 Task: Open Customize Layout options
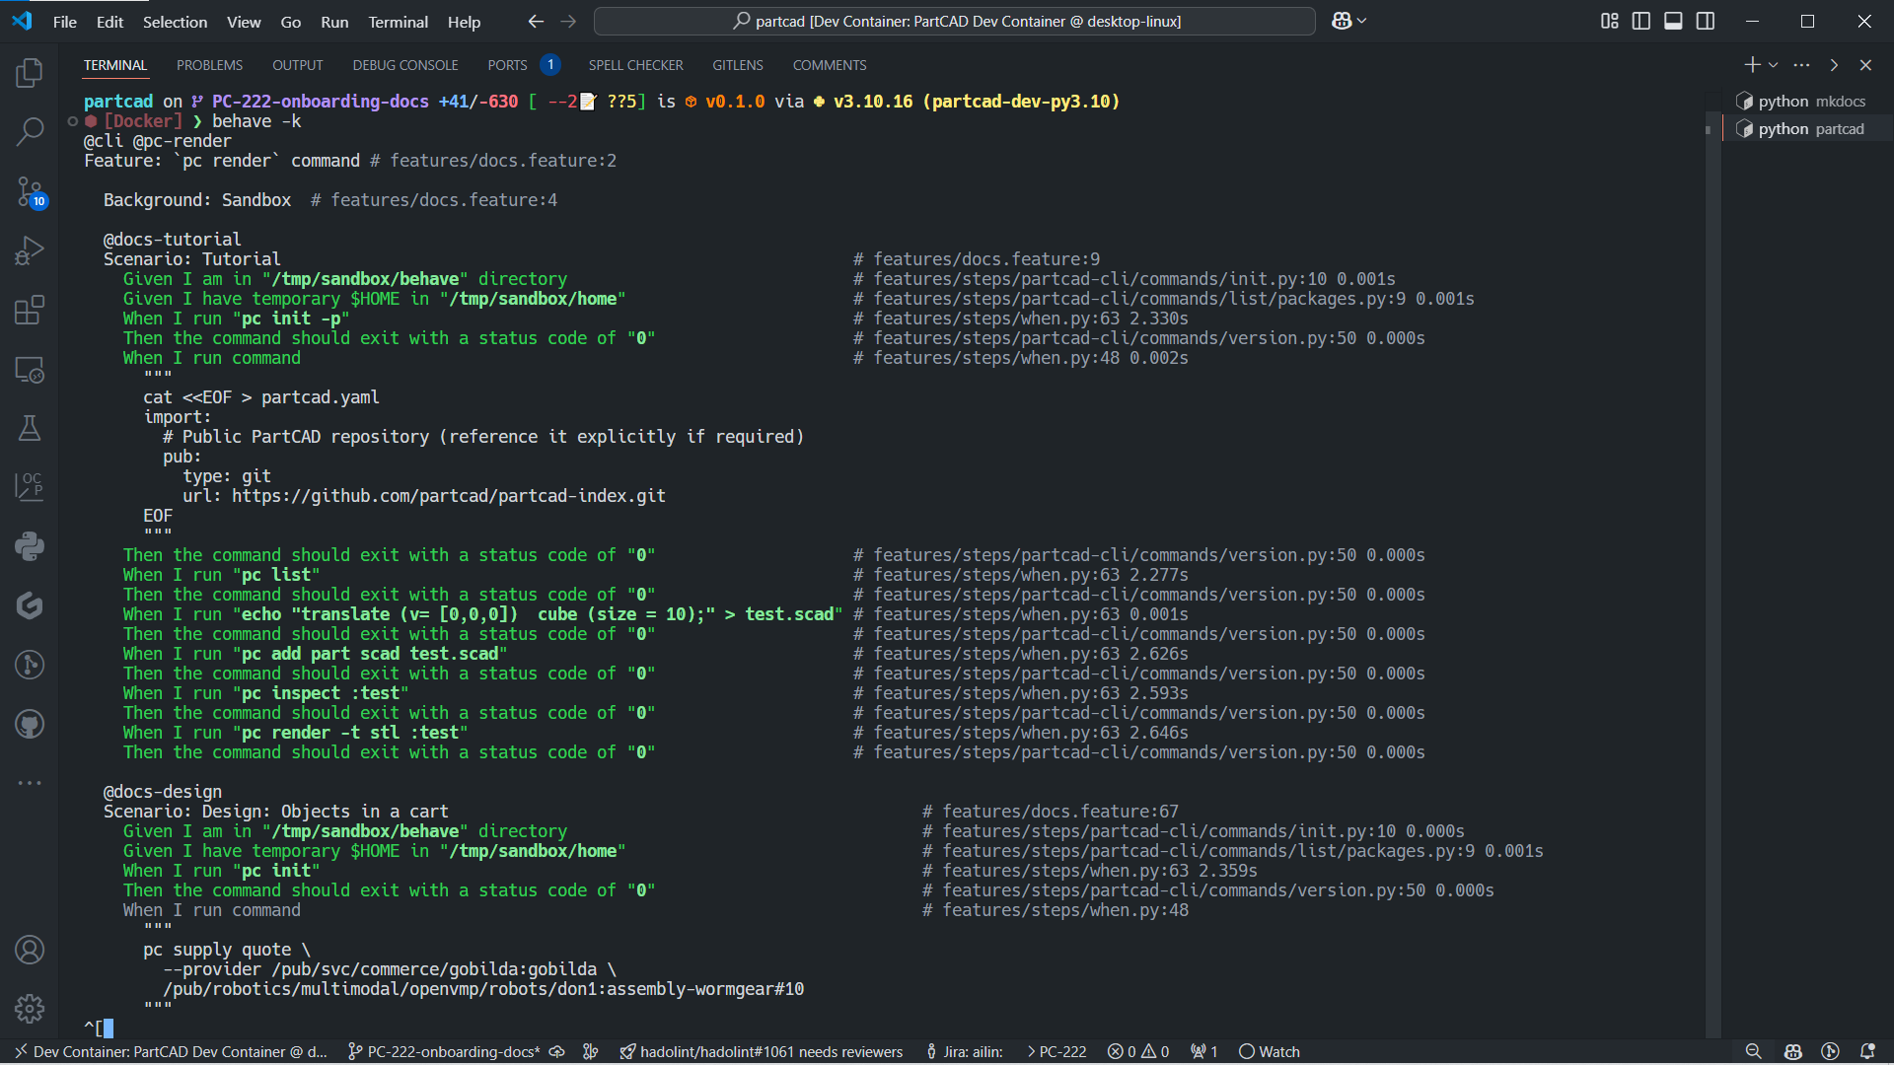coord(1609,21)
